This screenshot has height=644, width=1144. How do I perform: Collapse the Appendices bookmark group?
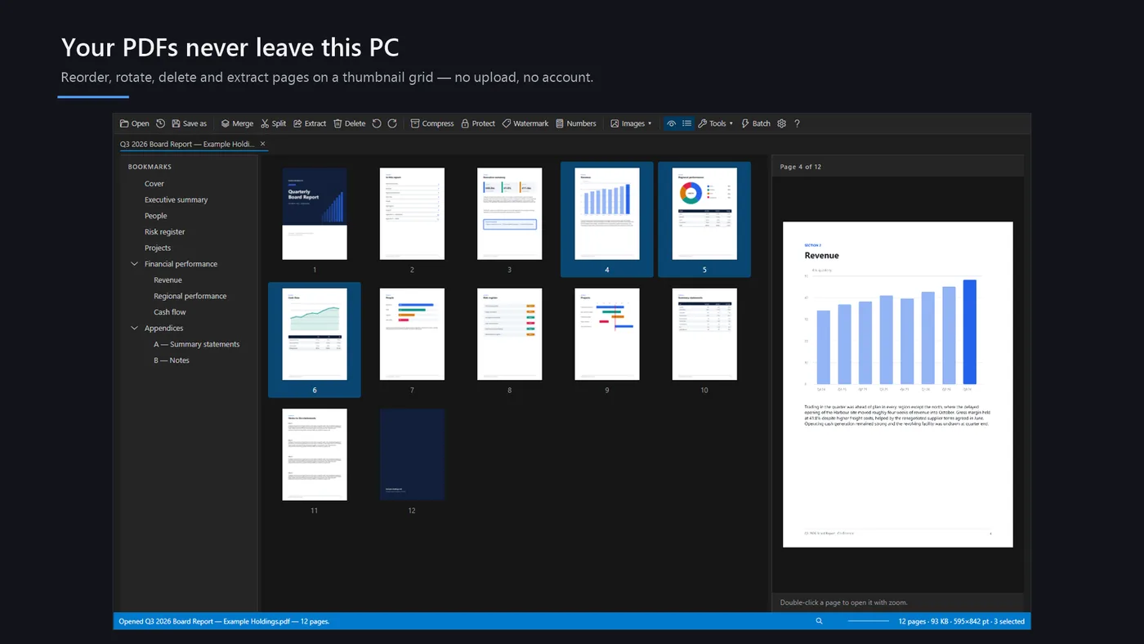(x=135, y=329)
